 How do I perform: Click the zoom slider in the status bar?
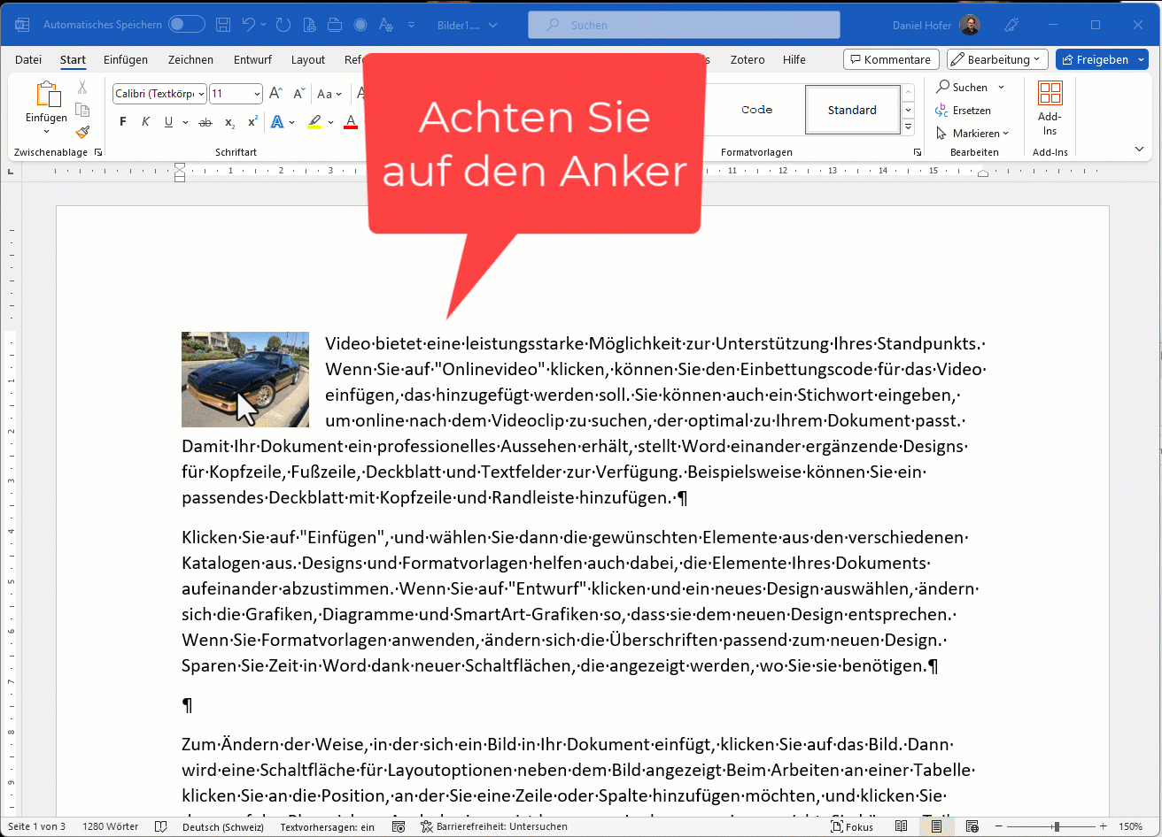point(1056,826)
